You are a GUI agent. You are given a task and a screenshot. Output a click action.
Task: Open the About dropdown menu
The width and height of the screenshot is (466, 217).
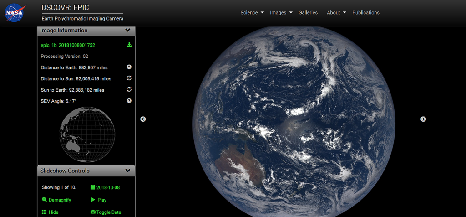(x=336, y=13)
